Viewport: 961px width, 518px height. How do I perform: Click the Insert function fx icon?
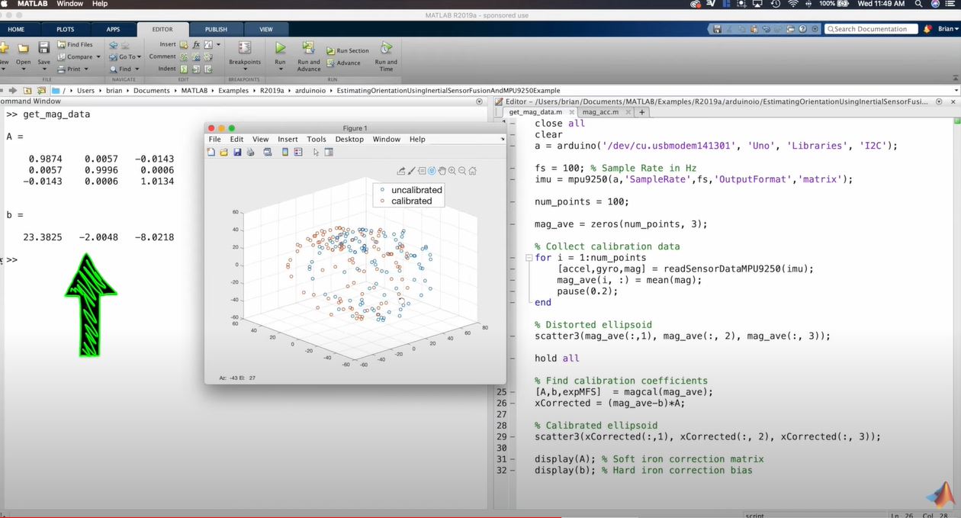[196, 45]
